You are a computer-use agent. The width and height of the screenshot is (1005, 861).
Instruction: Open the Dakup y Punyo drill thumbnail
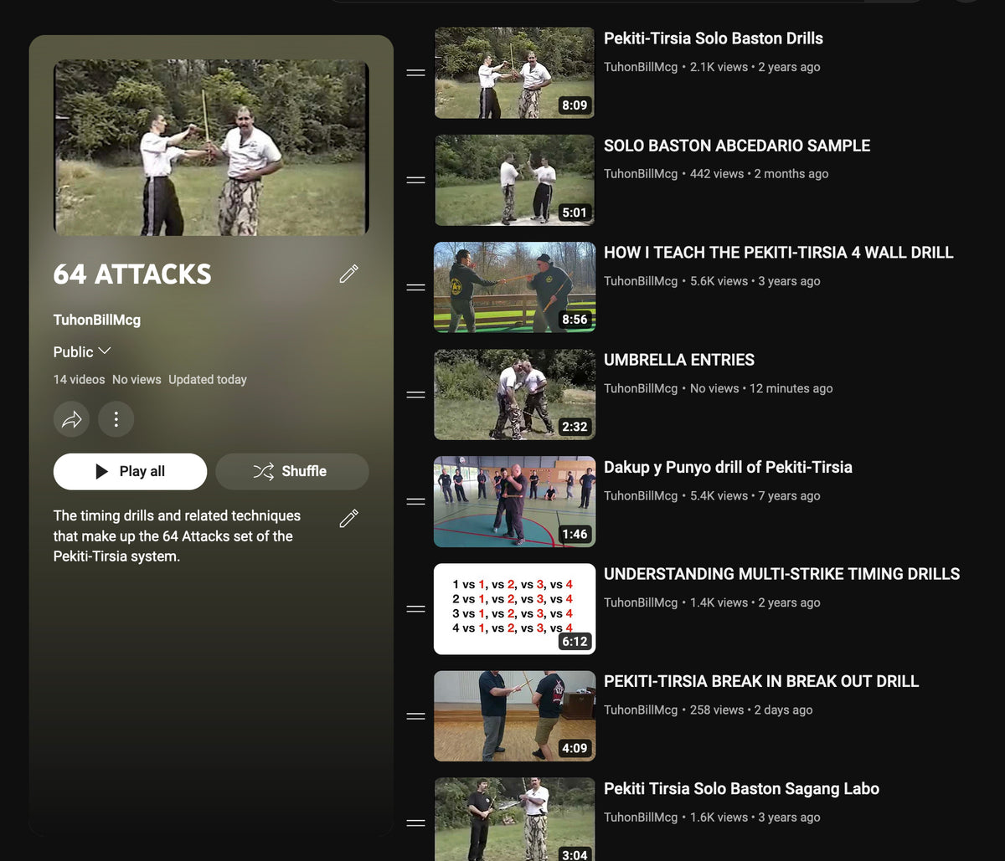514,502
